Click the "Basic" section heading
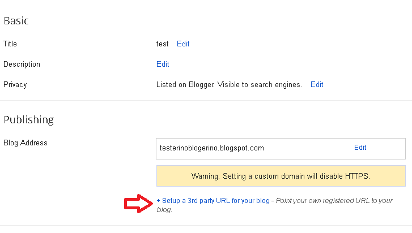Screen dimensions: 412x233 click(x=16, y=21)
